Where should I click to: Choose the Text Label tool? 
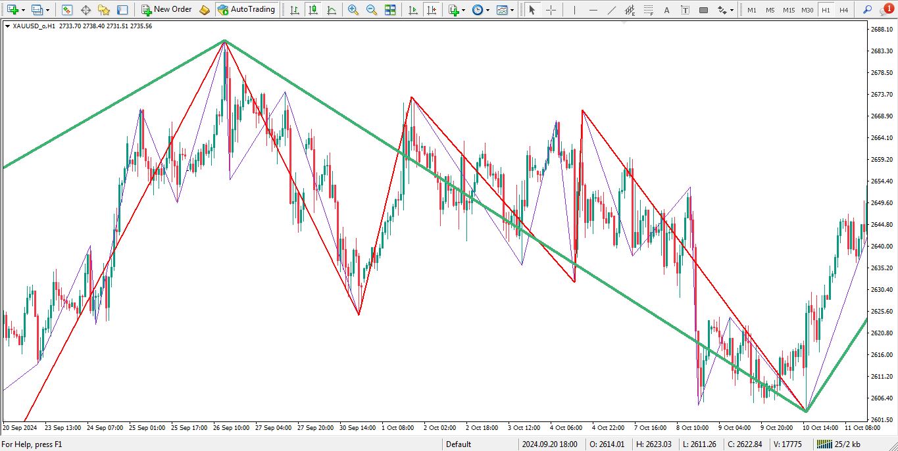[x=685, y=10]
